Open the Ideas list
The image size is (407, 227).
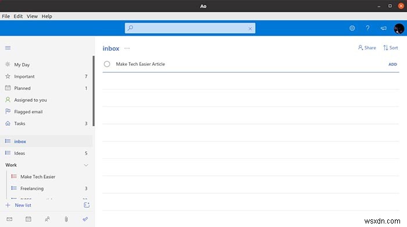47,153
